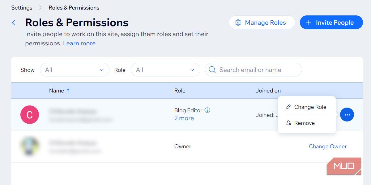Image resolution: width=371 pixels, height=185 pixels.
Task: Click the Name column sort arrow
Action: pyautogui.click(x=68, y=91)
